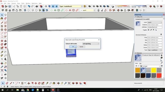
Task: Toggle cast shadows in Entity Info
Action: [156, 30]
